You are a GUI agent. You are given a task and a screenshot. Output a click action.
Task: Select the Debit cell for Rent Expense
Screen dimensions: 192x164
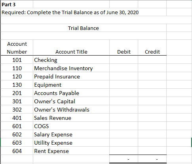(124, 151)
